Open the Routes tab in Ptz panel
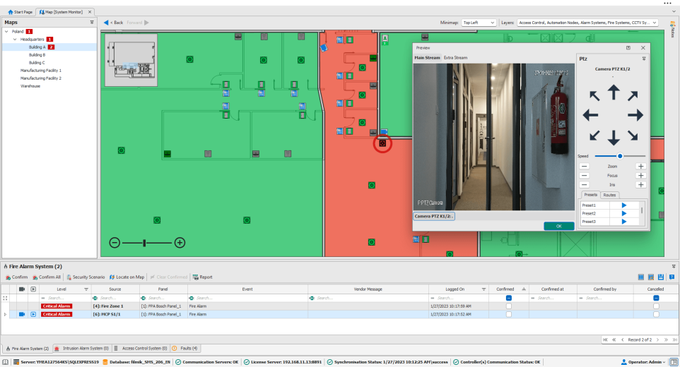This screenshot has height=367, width=680. (609, 195)
